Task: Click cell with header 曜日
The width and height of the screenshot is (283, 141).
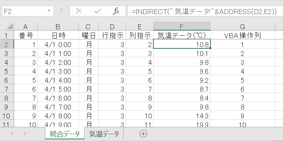Action: point(88,35)
